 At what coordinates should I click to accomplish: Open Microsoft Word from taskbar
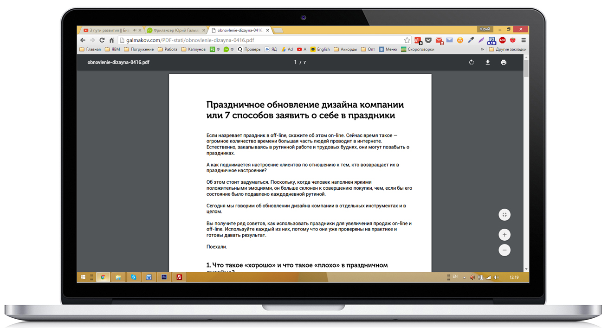pos(149,277)
